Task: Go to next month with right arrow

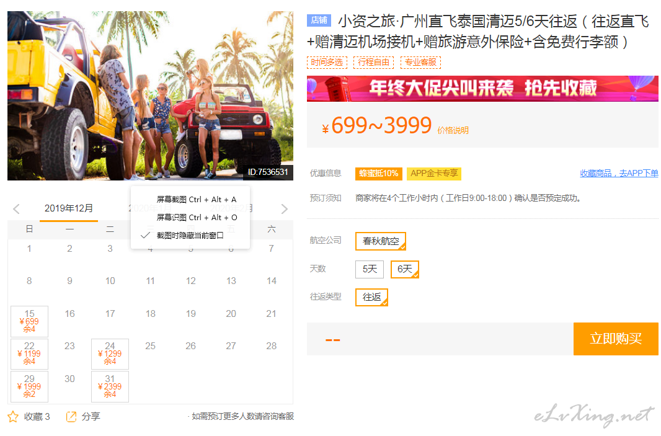Action: click(x=285, y=209)
